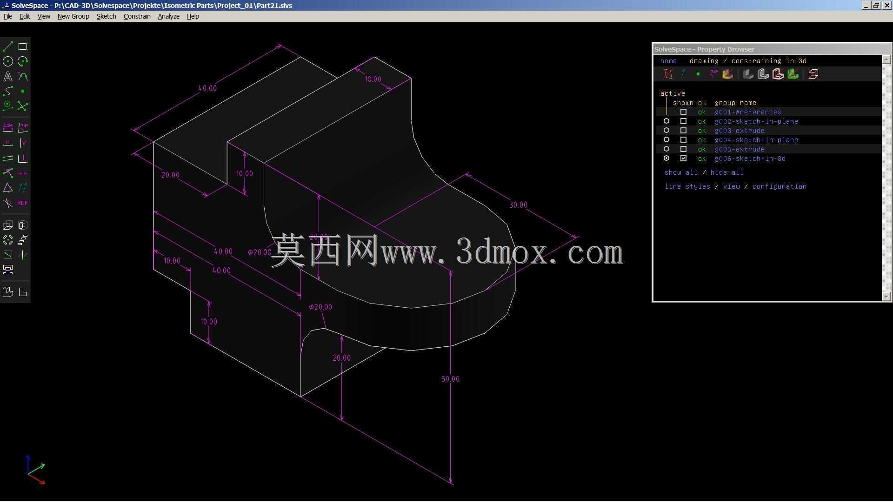The image size is (893, 502).
Task: Open the configuration link
Action: pyautogui.click(x=779, y=186)
